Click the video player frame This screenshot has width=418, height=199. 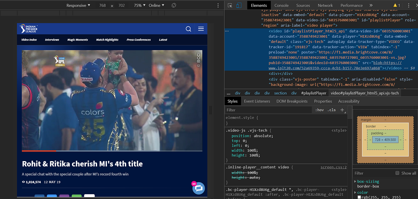click(112, 101)
